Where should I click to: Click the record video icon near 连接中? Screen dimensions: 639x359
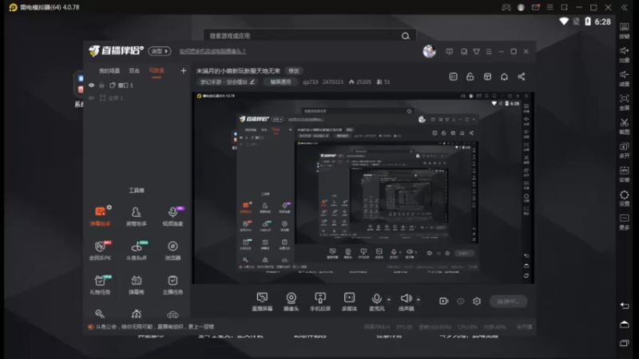pos(443,302)
